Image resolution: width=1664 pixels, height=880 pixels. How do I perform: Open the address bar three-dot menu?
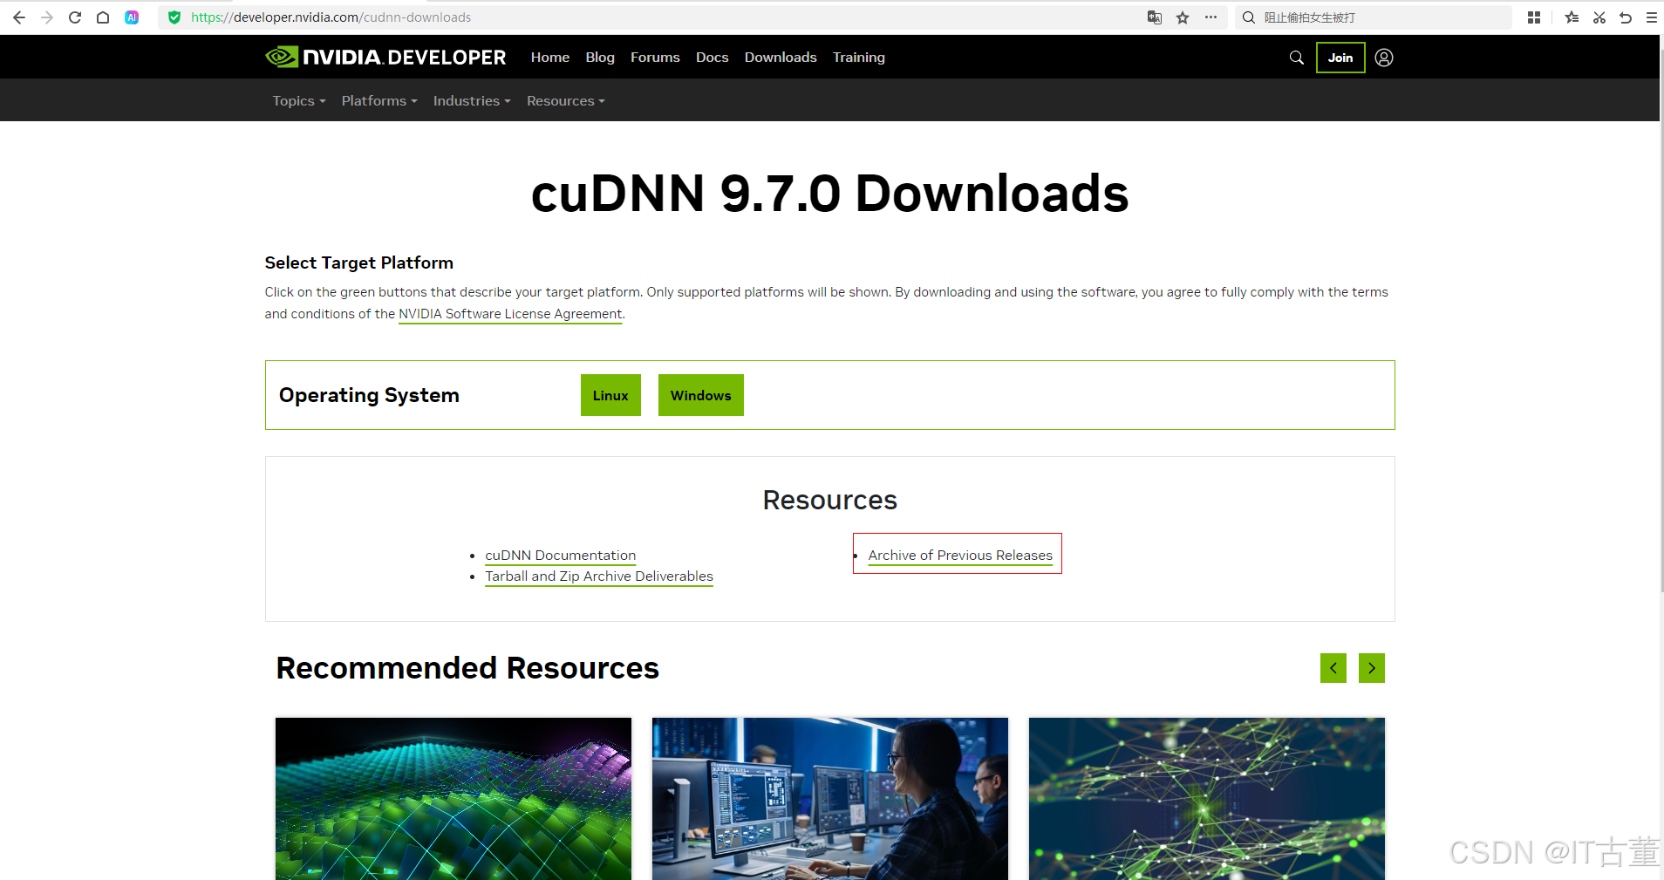(x=1210, y=17)
